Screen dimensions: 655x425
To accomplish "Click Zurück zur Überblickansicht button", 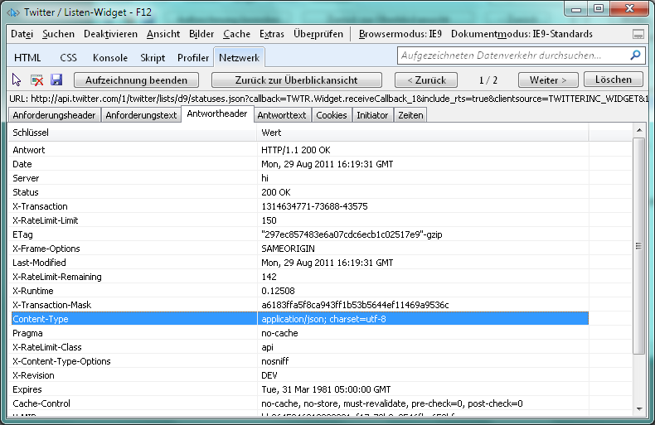I will click(x=297, y=80).
